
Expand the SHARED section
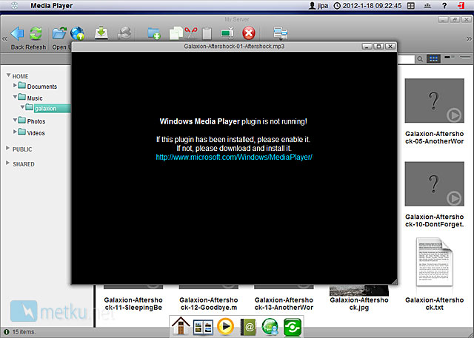[8, 163]
